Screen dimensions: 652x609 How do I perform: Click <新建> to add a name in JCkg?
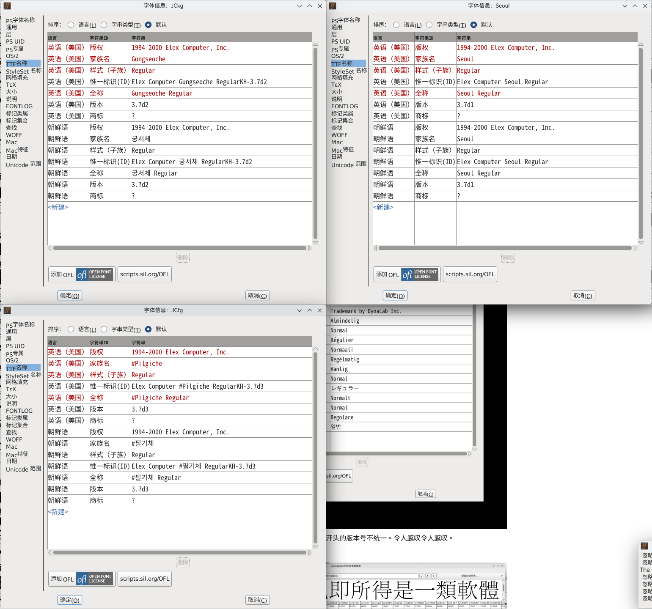tap(58, 207)
